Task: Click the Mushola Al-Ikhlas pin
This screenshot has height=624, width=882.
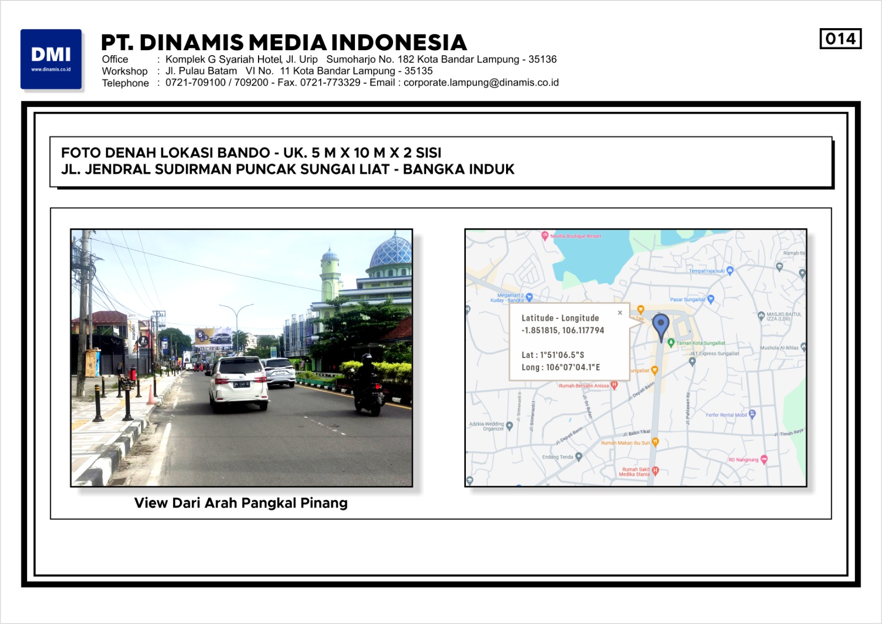Action: click(x=803, y=347)
